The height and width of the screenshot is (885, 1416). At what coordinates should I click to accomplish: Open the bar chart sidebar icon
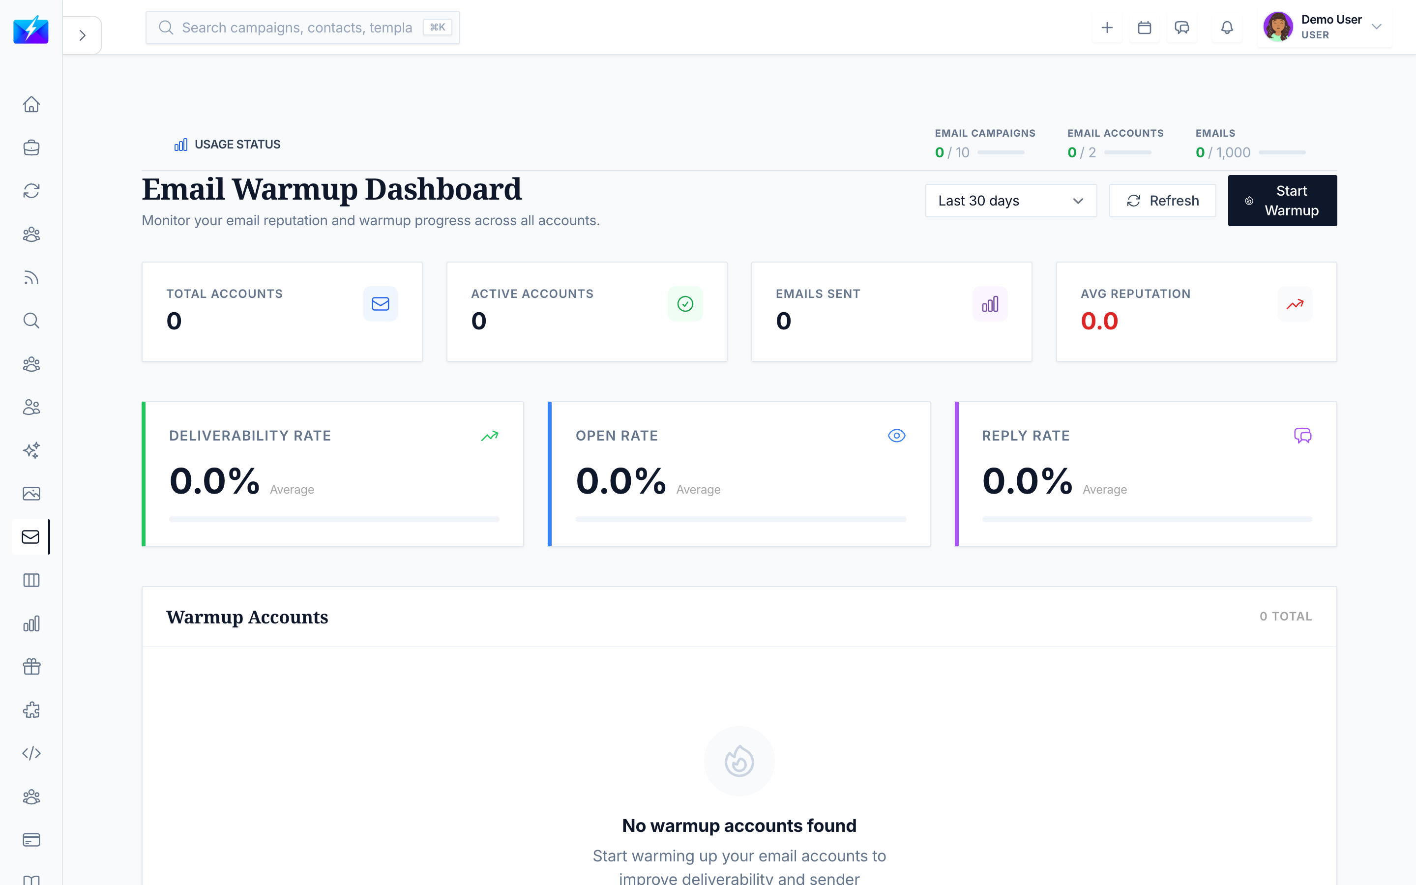click(x=31, y=623)
